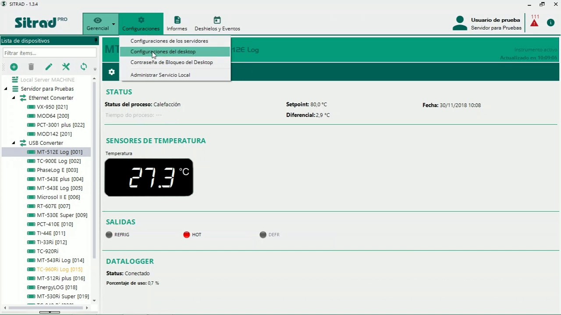This screenshot has height=315, width=561.
Task: Select device MT-512E Log [001]
Action: point(60,152)
